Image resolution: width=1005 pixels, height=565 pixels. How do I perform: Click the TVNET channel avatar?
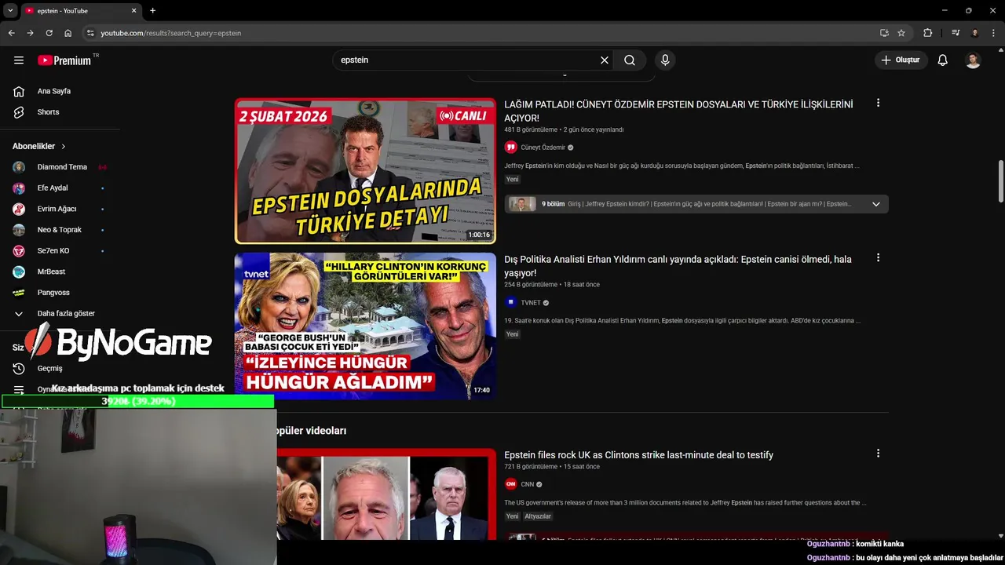510,302
